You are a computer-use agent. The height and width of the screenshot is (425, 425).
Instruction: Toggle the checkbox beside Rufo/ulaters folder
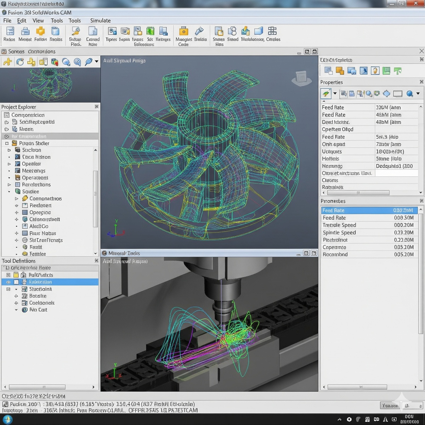click(x=8, y=275)
